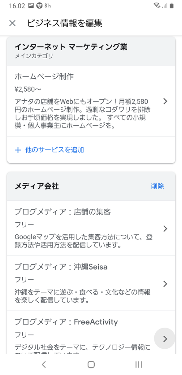
Task: Open ホームページ制作 service chevron arrow
Action: (x=165, y=101)
